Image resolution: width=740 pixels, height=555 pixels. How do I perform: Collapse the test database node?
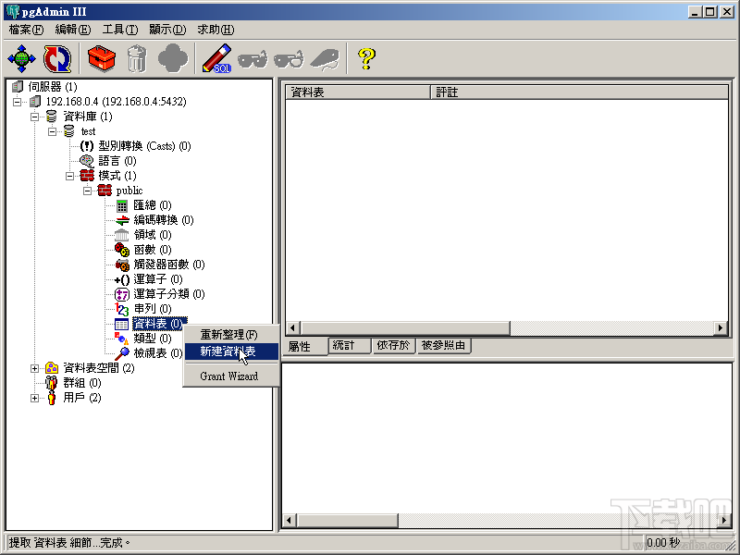pyautogui.click(x=54, y=131)
